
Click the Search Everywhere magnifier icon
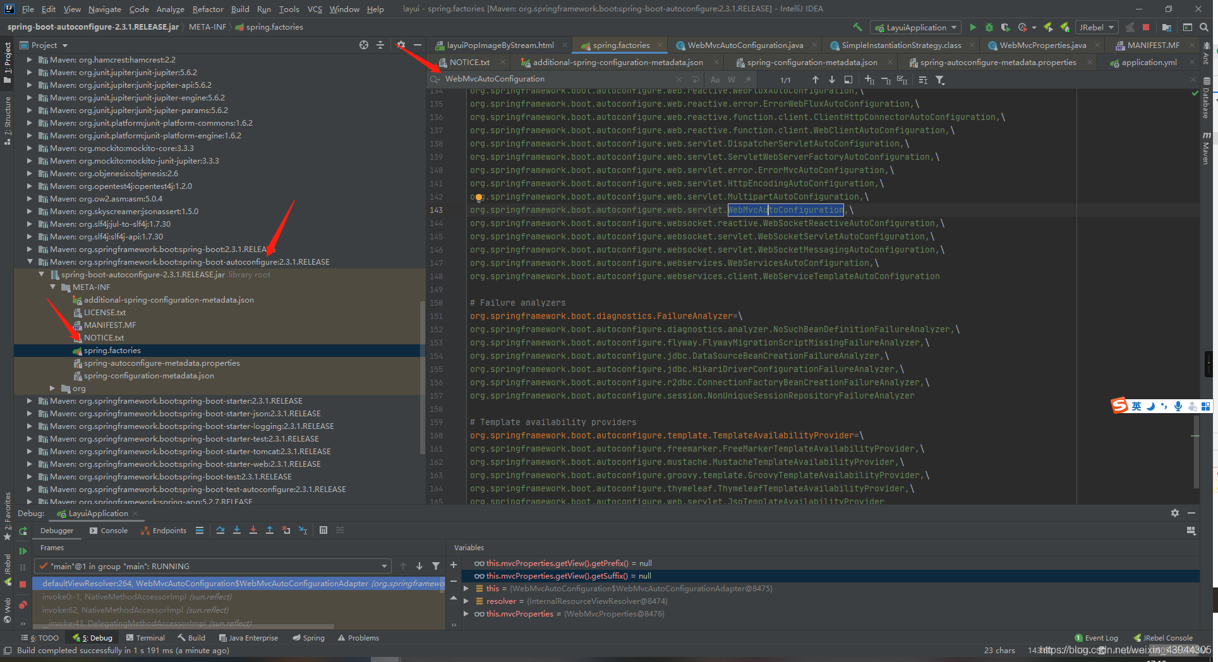1204,27
